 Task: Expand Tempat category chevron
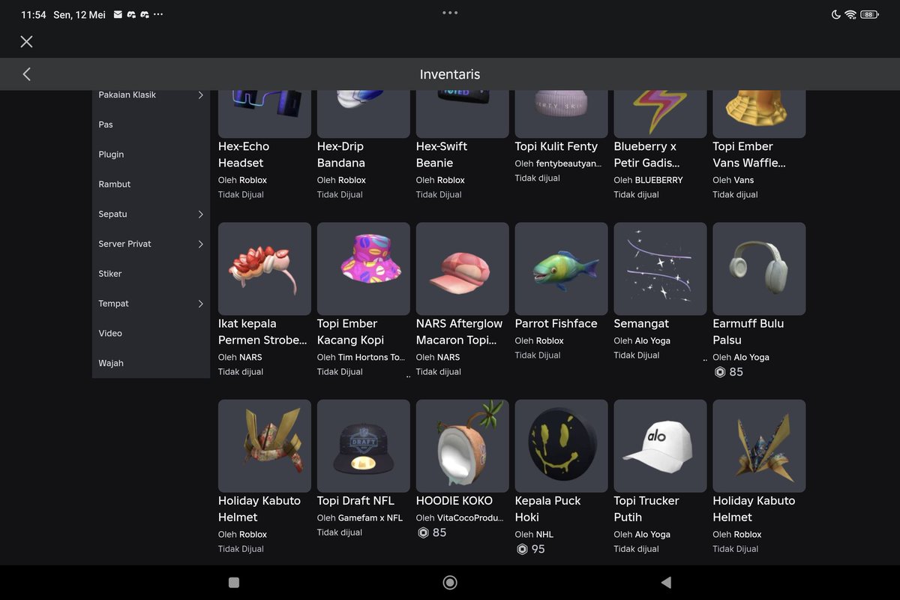point(200,304)
